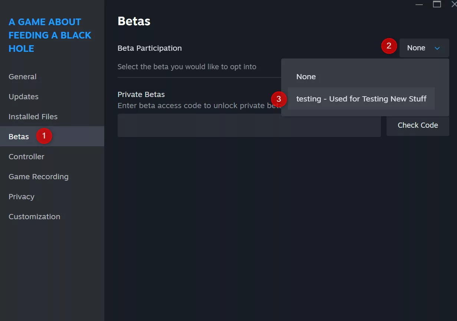Image resolution: width=457 pixels, height=321 pixels.
Task: Switch to Controller settings
Action: point(26,157)
